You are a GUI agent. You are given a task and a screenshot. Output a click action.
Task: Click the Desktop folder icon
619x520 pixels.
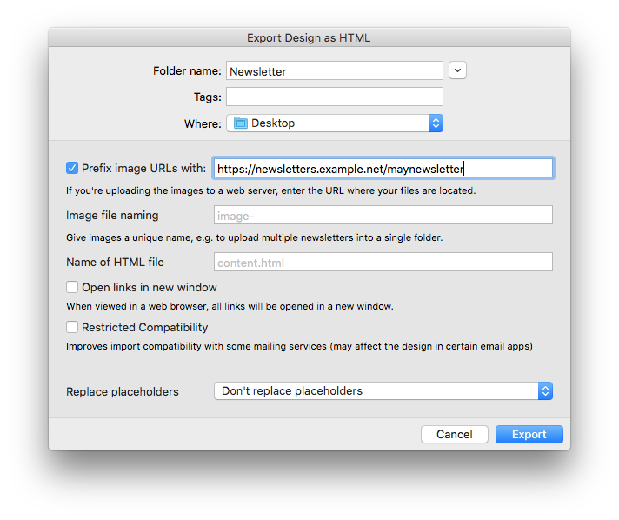tap(241, 123)
